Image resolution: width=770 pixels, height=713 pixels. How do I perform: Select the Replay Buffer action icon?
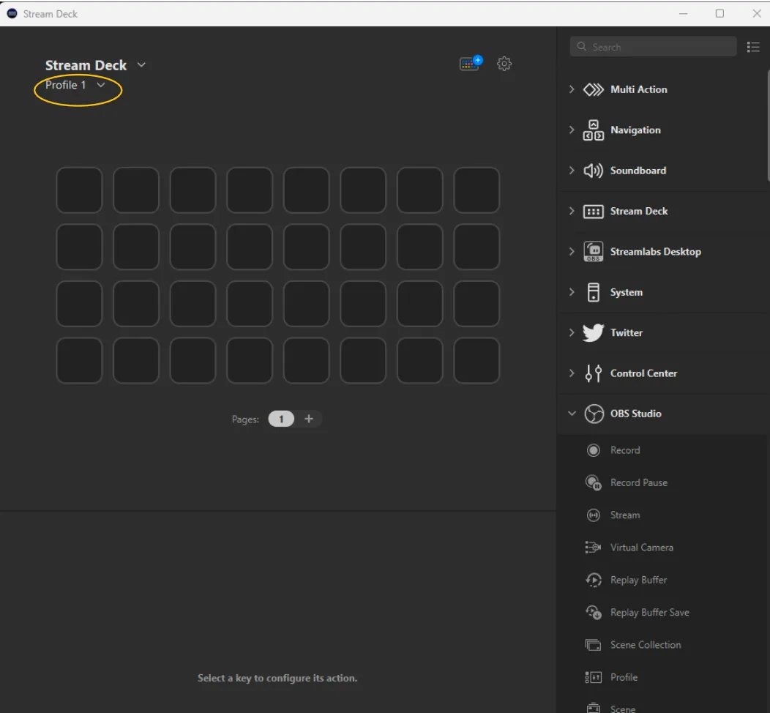pyautogui.click(x=593, y=580)
